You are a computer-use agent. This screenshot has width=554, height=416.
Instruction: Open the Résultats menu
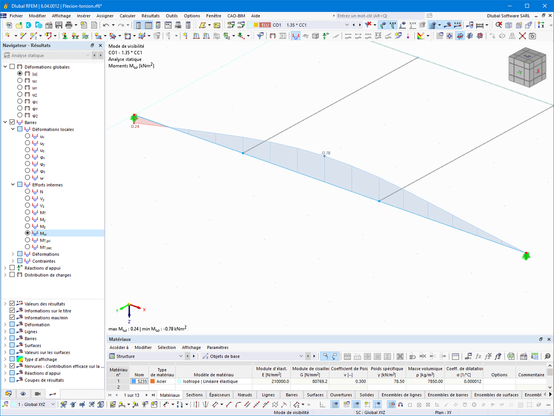[x=151, y=16]
